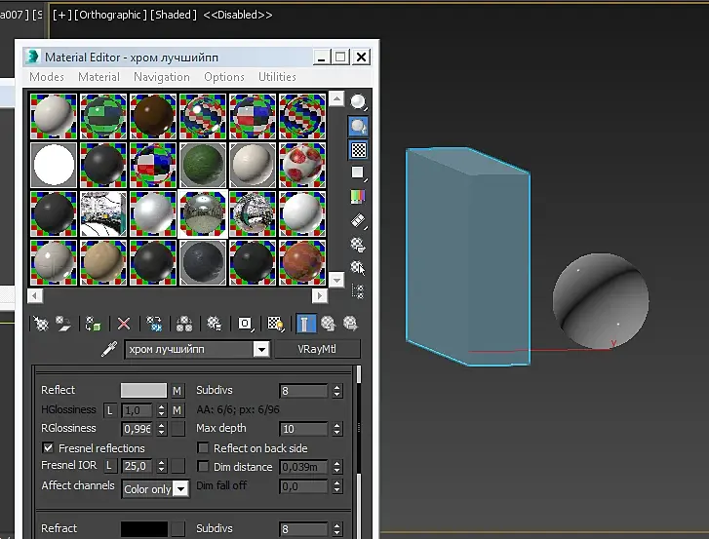Uncheck Fresnel reflections checkbox
709x539 pixels.
tap(48, 447)
